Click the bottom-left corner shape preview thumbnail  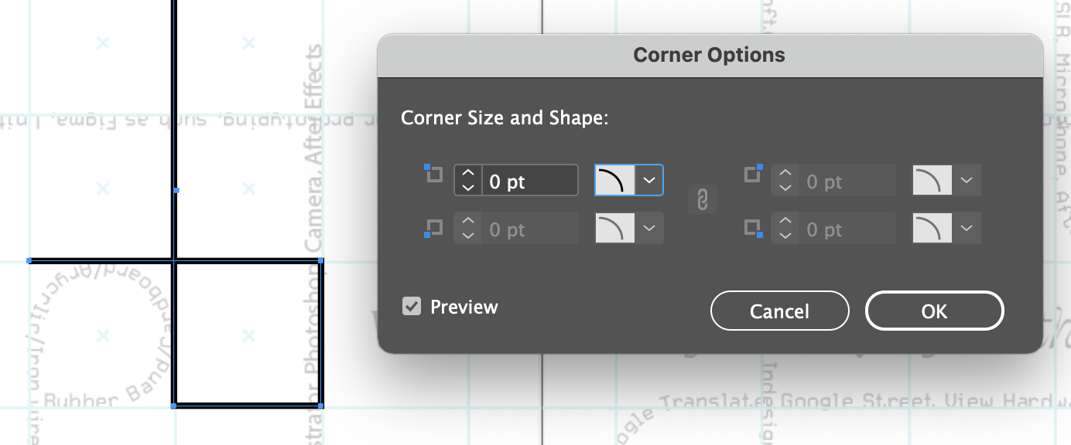click(x=617, y=227)
